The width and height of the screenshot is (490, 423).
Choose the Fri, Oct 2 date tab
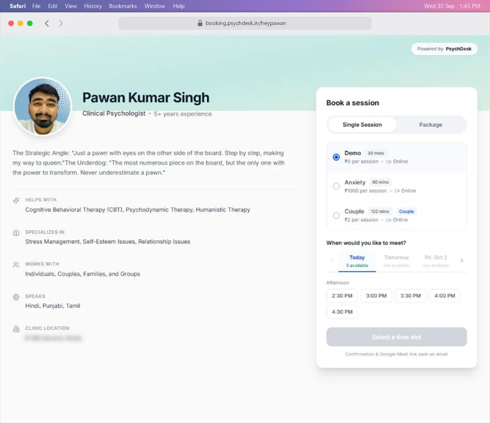pyautogui.click(x=436, y=261)
